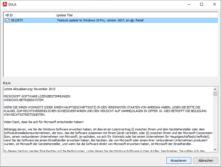Sort by the KB ID column header

point(29,15)
